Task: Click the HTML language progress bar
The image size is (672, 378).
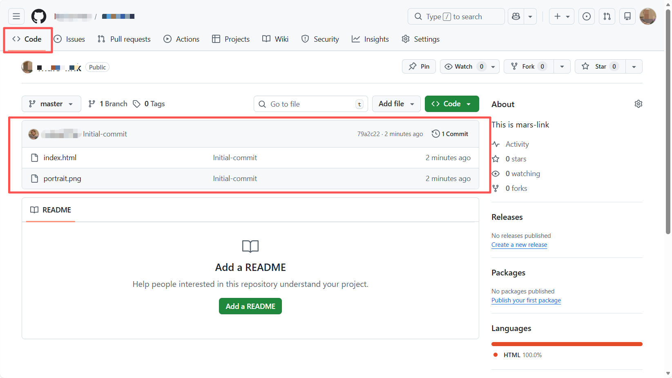Action: pos(567,344)
